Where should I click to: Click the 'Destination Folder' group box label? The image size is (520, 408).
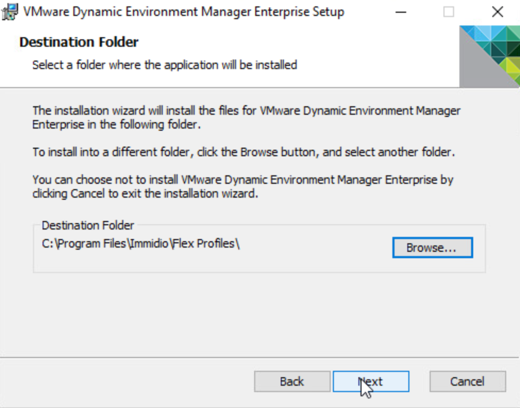pyautogui.click(x=88, y=225)
